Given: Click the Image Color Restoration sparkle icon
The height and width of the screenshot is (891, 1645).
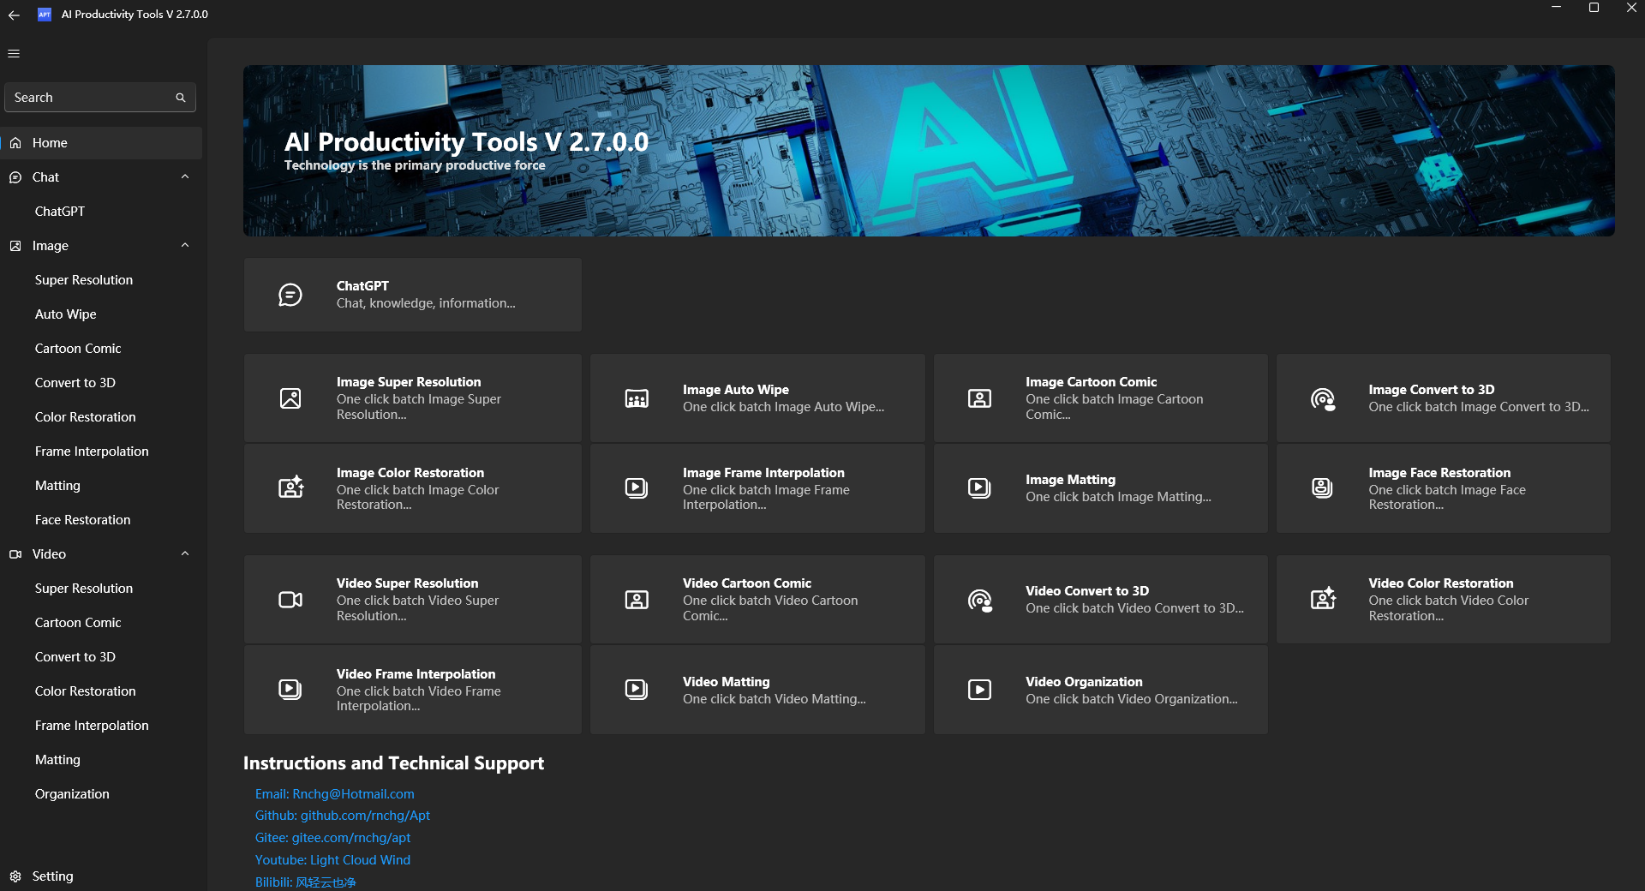Looking at the screenshot, I should coord(290,487).
